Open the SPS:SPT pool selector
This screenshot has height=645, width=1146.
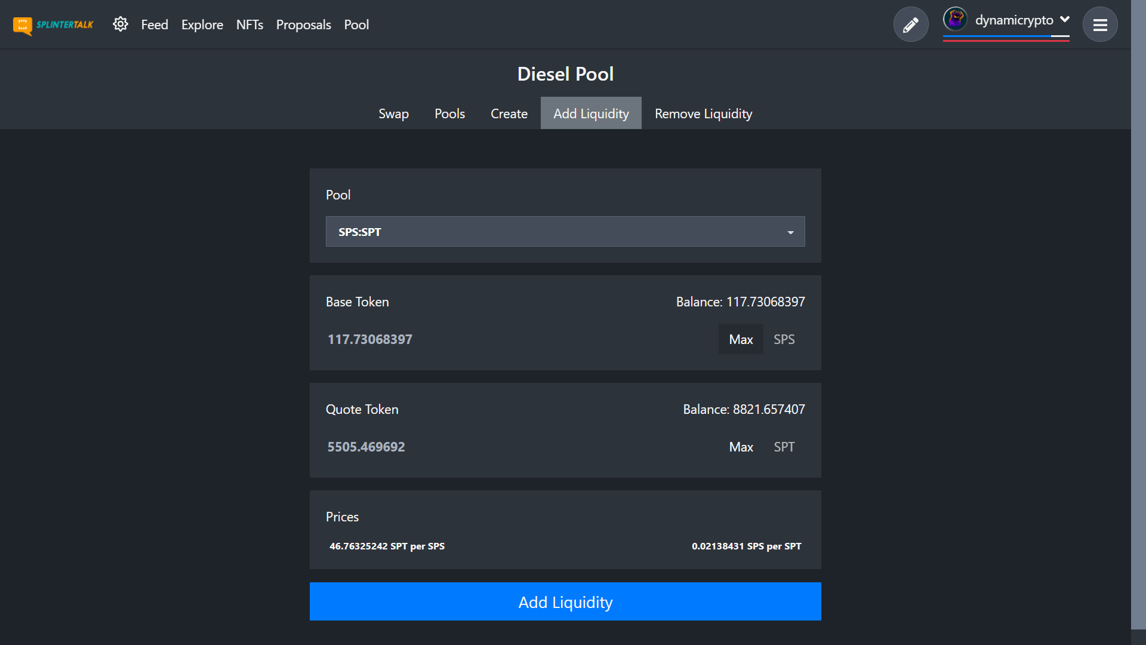[x=565, y=232]
